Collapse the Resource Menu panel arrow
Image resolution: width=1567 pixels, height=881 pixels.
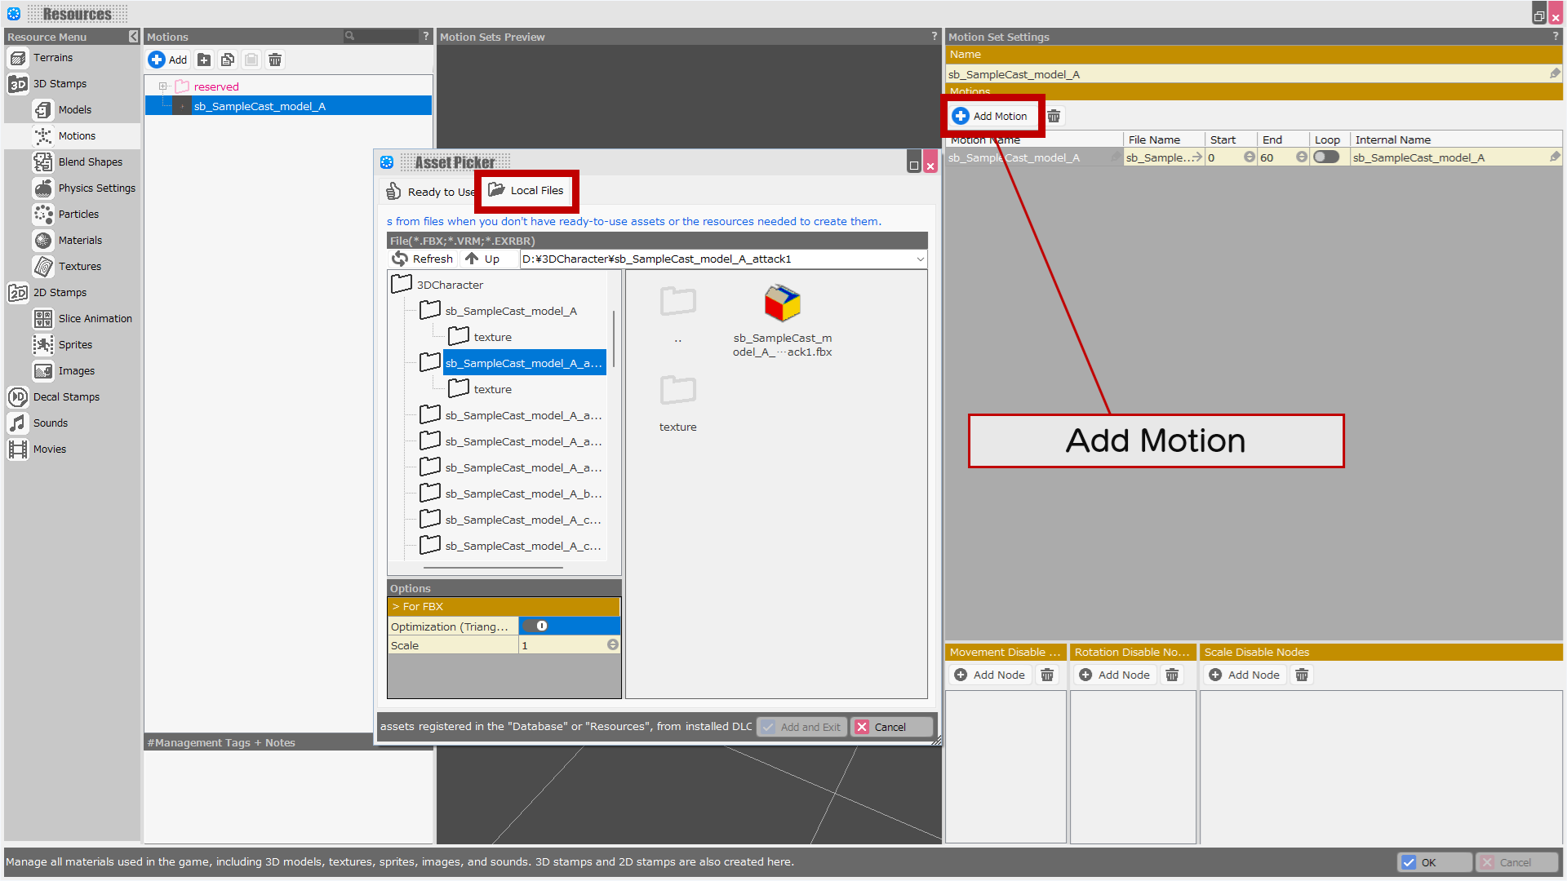[x=134, y=37]
